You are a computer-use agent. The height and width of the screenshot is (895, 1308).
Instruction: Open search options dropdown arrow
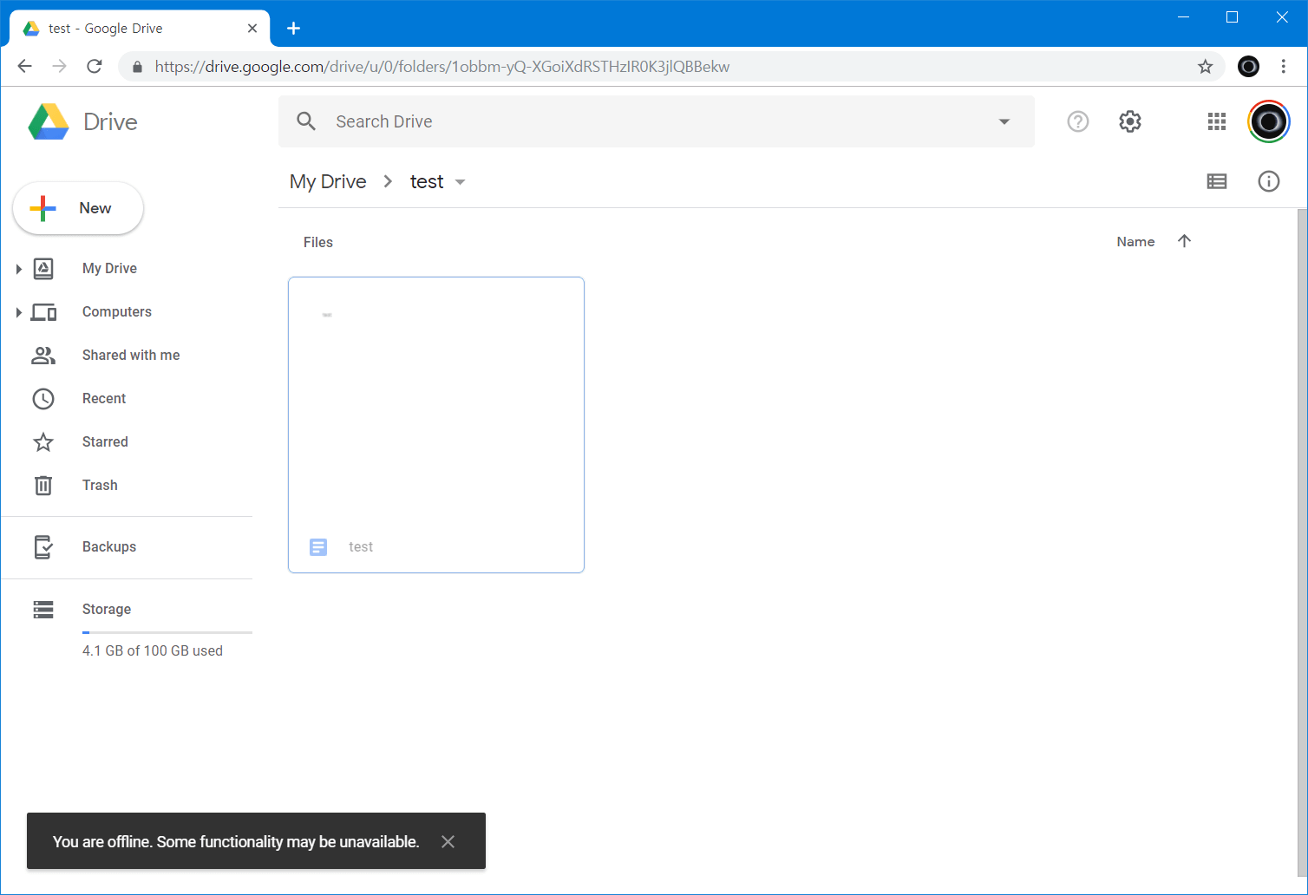pos(1004,121)
